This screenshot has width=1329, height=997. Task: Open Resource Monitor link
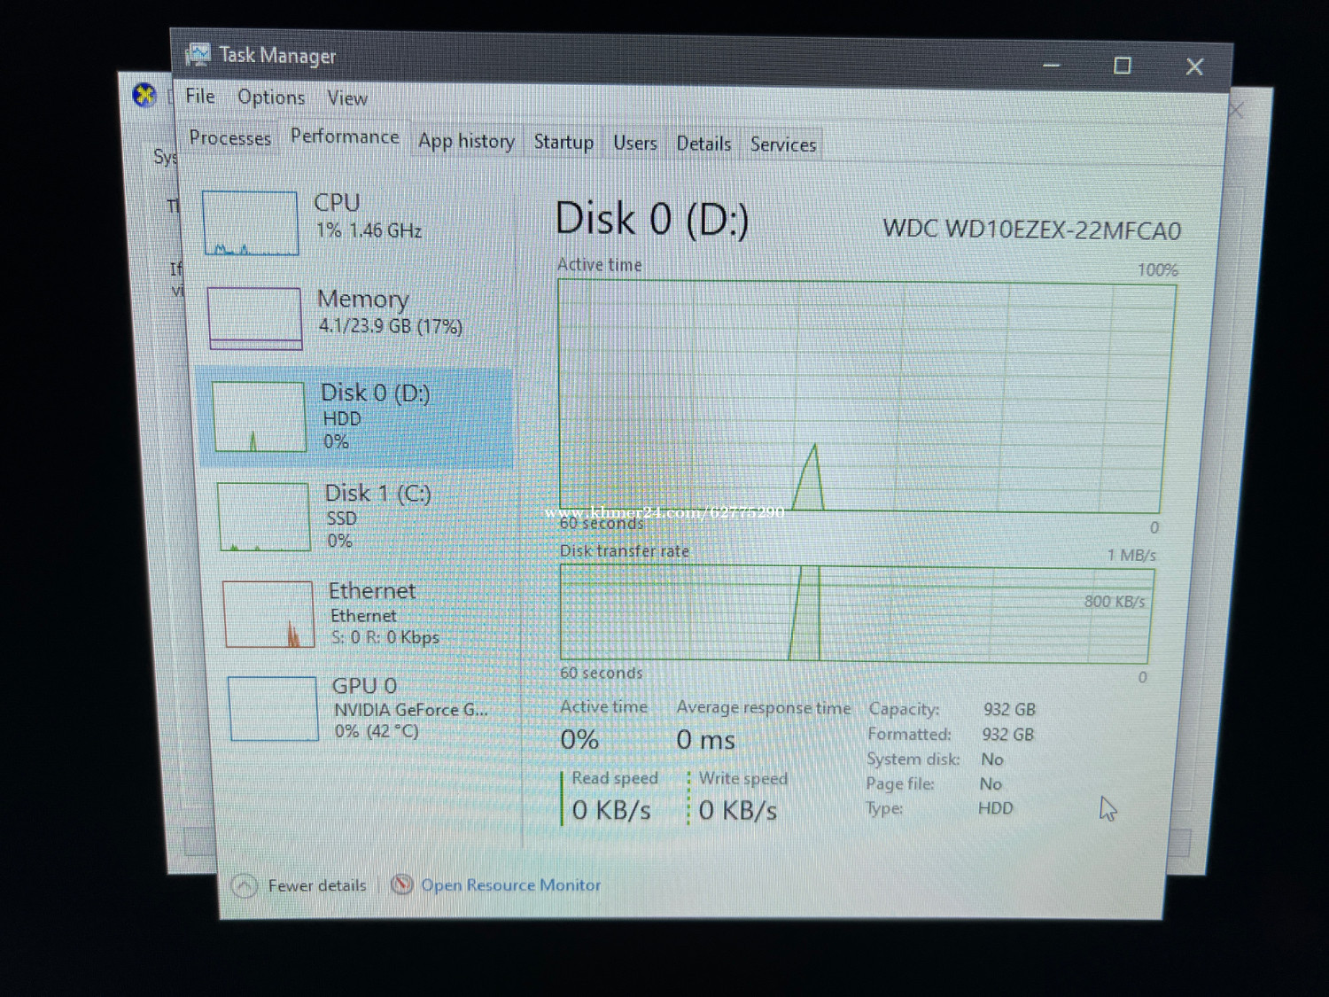pos(510,884)
